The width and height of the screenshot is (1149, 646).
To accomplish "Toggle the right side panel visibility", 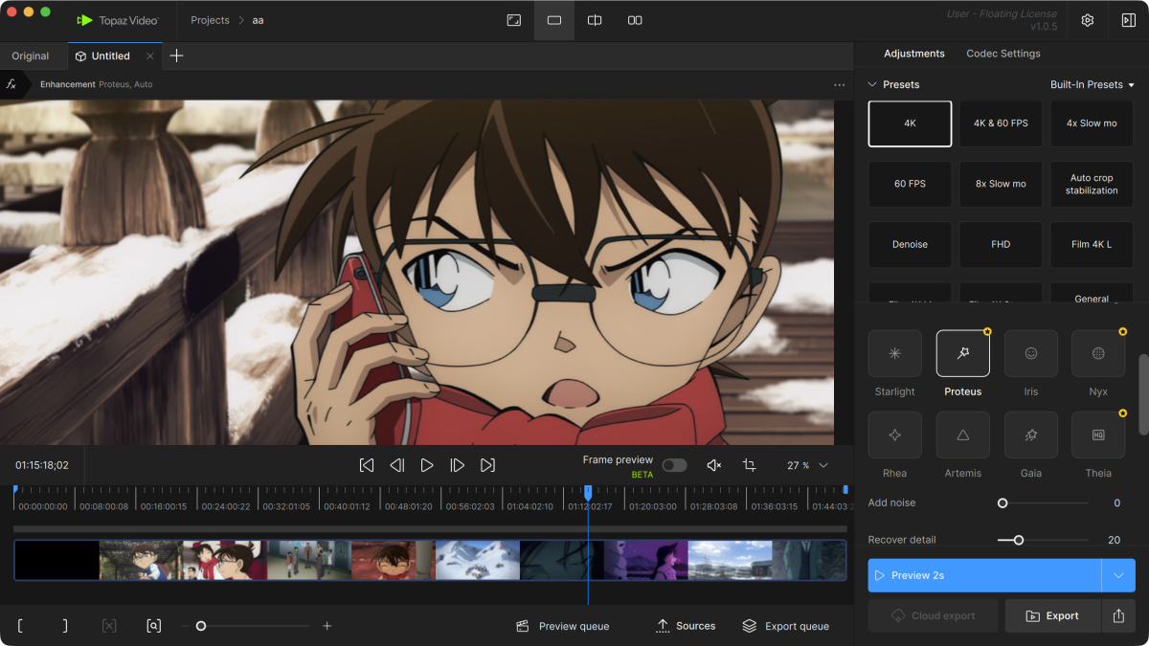I will [x=1128, y=20].
